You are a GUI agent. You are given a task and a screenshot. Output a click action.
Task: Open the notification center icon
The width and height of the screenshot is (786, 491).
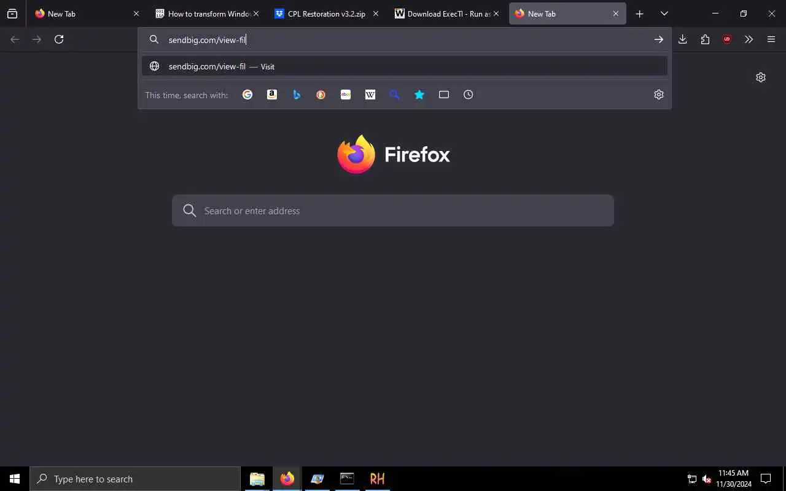[x=766, y=479]
